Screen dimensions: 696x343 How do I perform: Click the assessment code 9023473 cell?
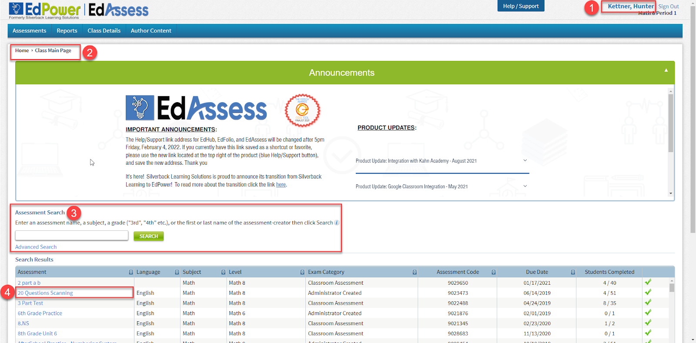(x=458, y=293)
